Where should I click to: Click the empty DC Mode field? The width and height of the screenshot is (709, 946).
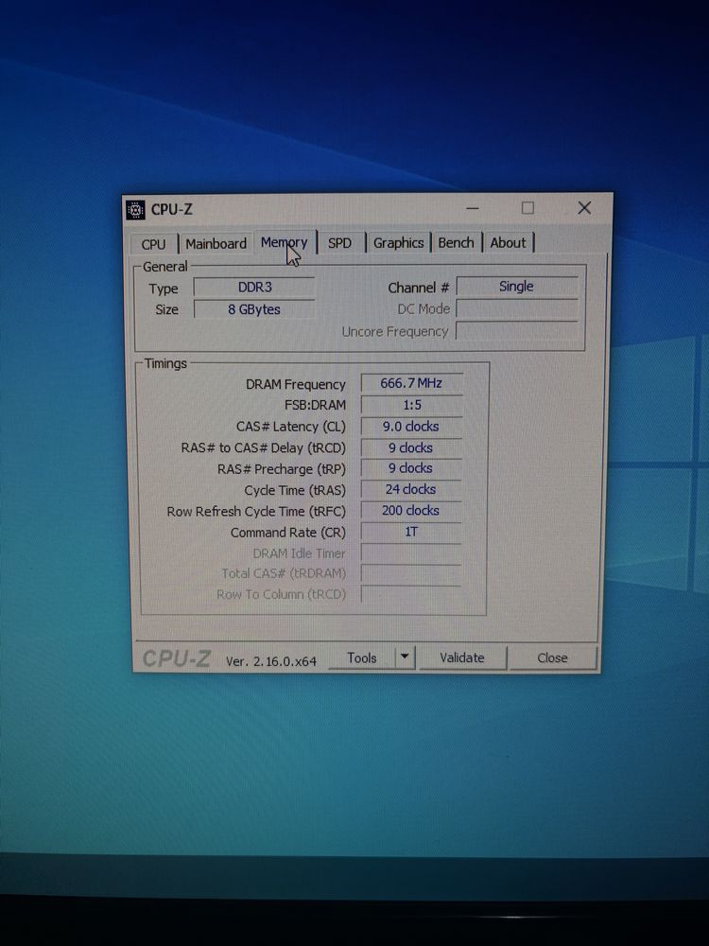517,308
